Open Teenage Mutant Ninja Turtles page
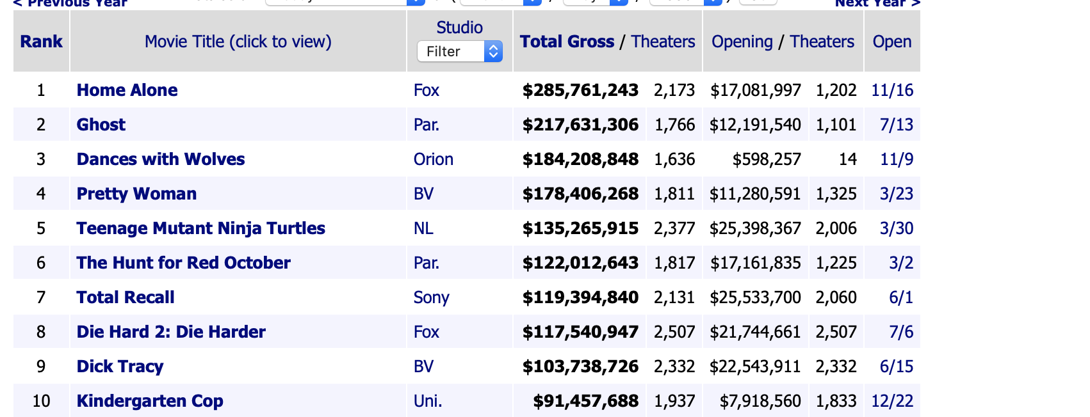The height and width of the screenshot is (417, 1090). click(200, 228)
